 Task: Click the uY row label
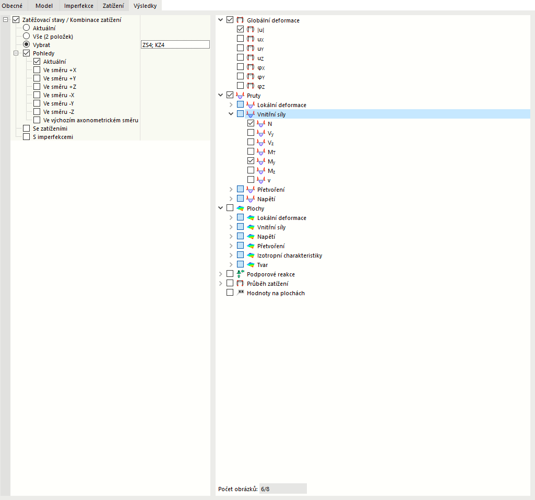point(260,49)
